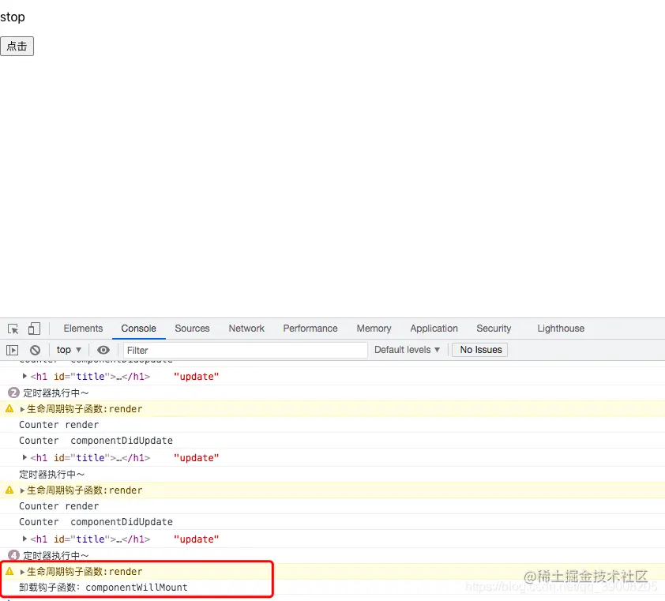Image resolution: width=665 pixels, height=601 pixels.
Task: Expand the first h1 title update log
Action: (x=24, y=376)
